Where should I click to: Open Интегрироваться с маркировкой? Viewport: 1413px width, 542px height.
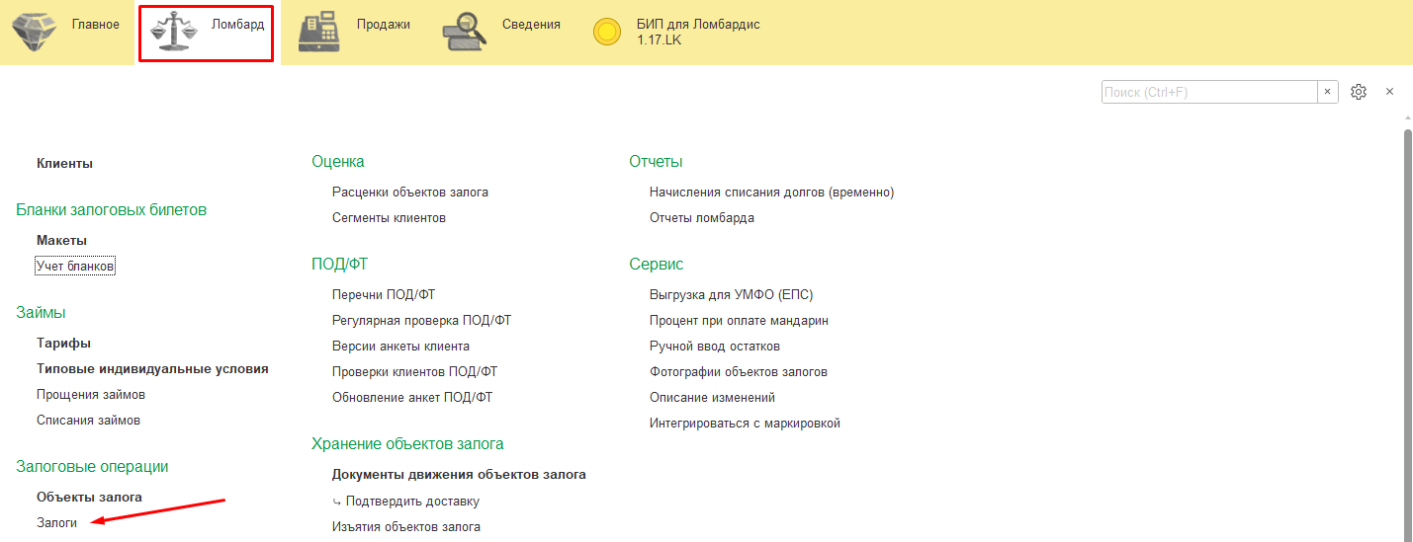click(745, 423)
